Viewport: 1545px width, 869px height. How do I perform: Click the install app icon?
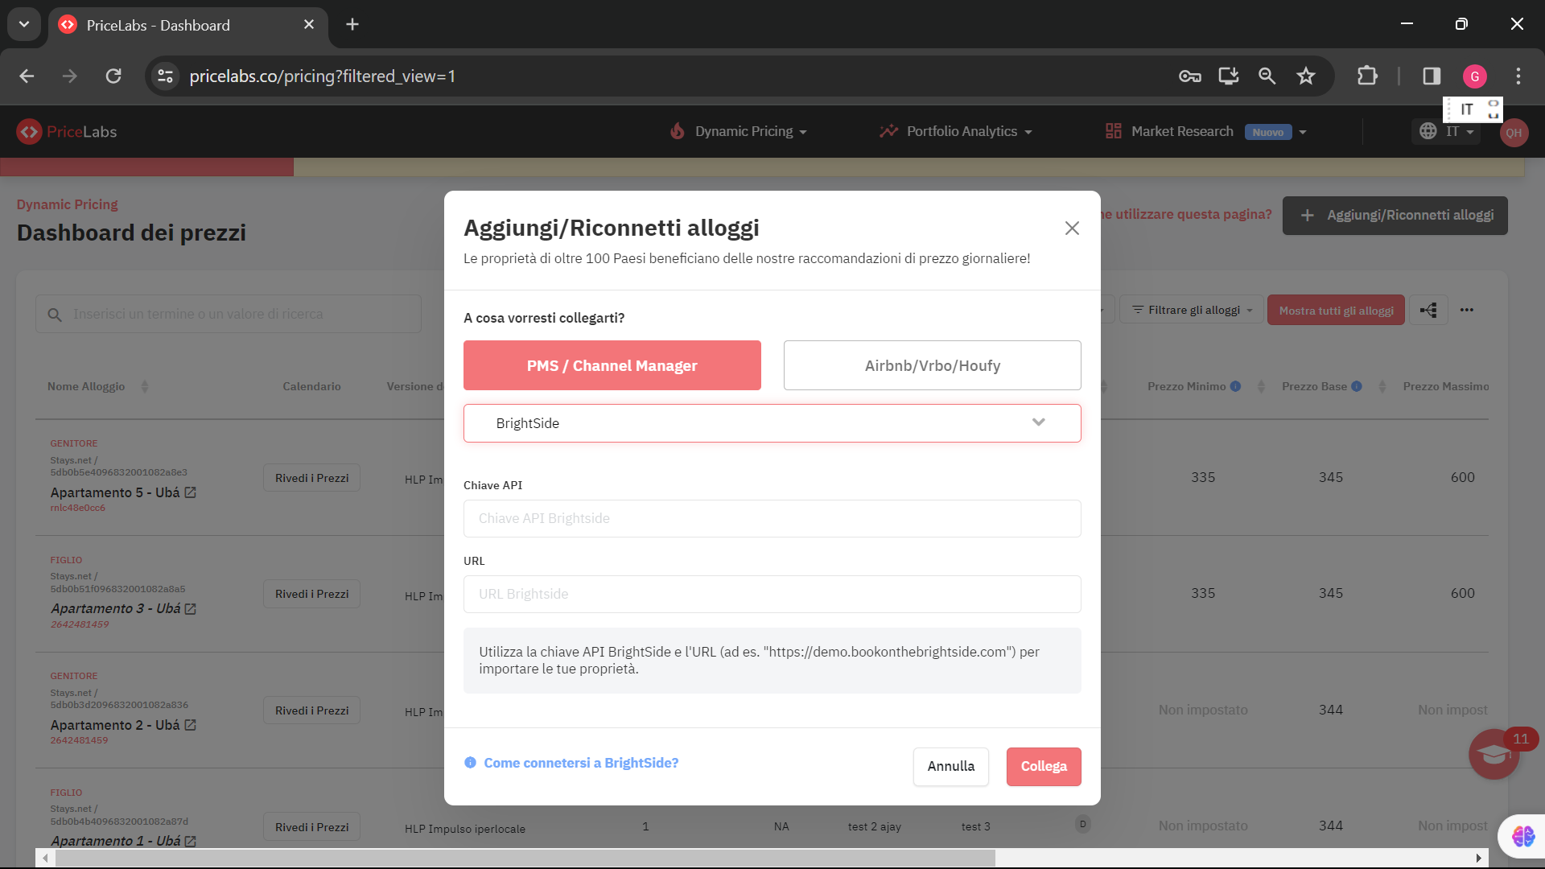click(x=1228, y=76)
